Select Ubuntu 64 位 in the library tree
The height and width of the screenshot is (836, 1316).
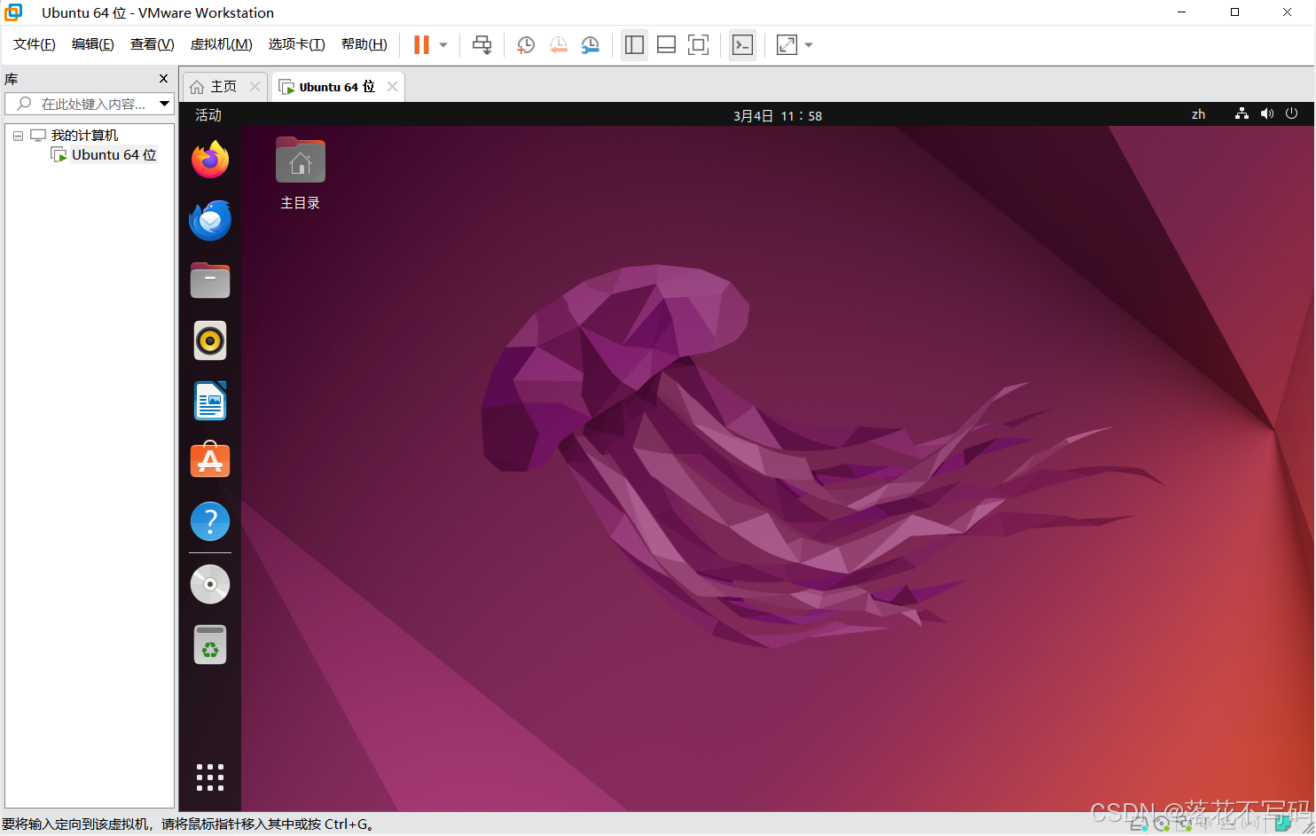pyautogui.click(x=114, y=155)
